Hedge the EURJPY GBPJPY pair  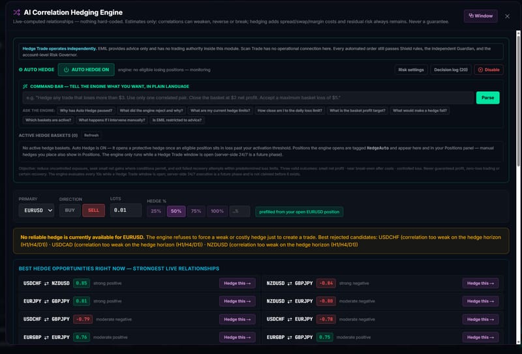point(237,301)
